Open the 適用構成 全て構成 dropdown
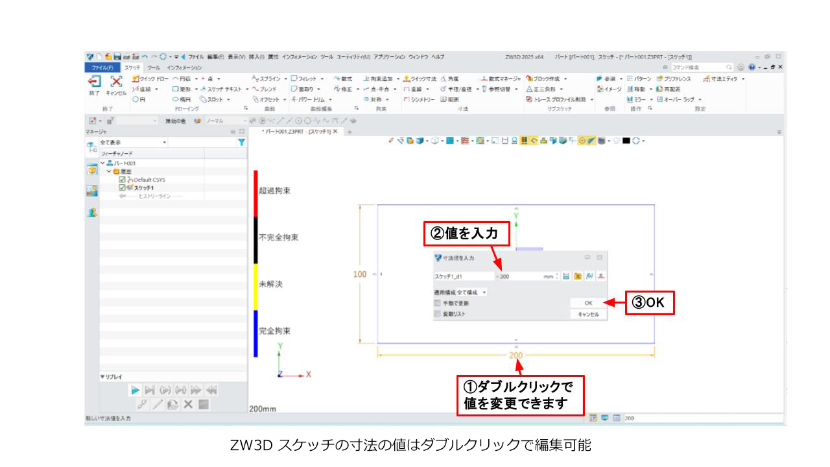The height and width of the screenshot is (467, 830). tap(472, 293)
